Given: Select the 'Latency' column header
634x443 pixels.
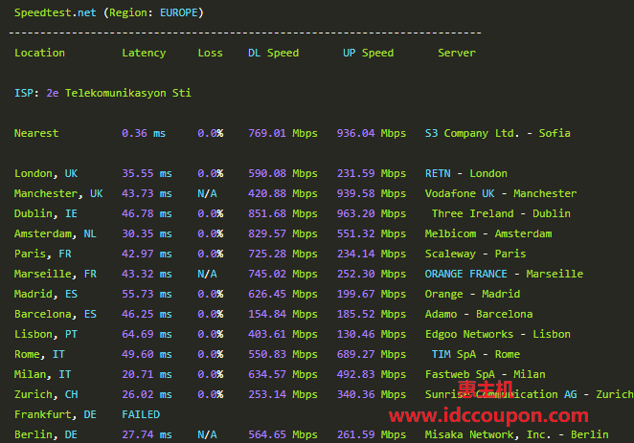Looking at the screenshot, I should pyautogui.click(x=144, y=53).
